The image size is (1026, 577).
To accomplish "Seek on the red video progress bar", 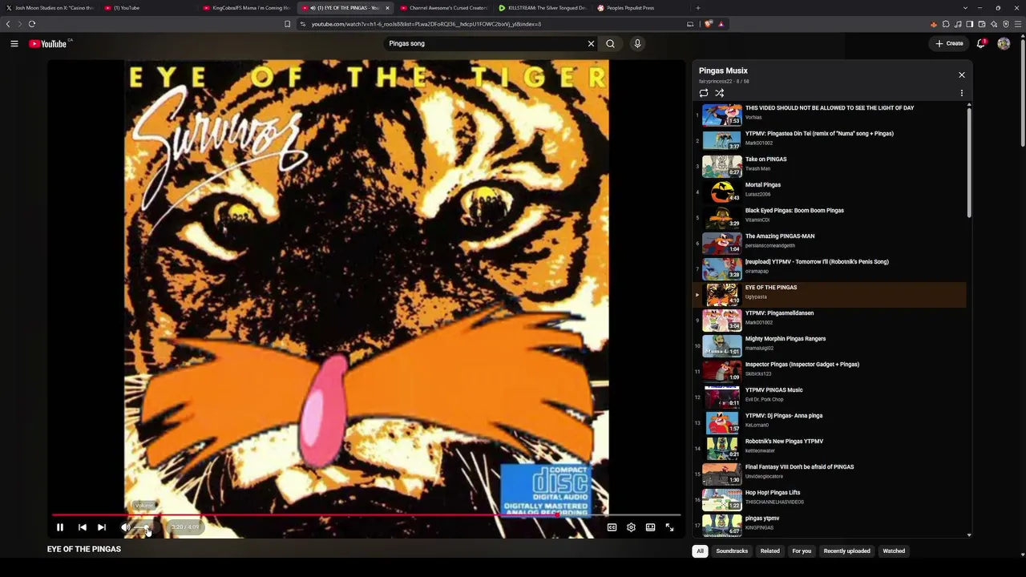I will (366, 515).
